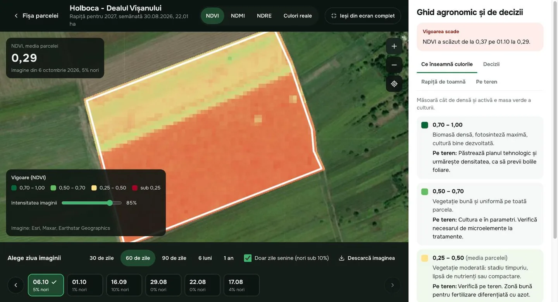This screenshot has height=302, width=558.
Task: Select the 30 de zile period
Action: pyautogui.click(x=102, y=258)
